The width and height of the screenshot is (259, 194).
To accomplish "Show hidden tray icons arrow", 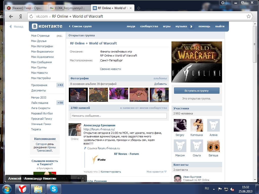I will tap(214, 189).
